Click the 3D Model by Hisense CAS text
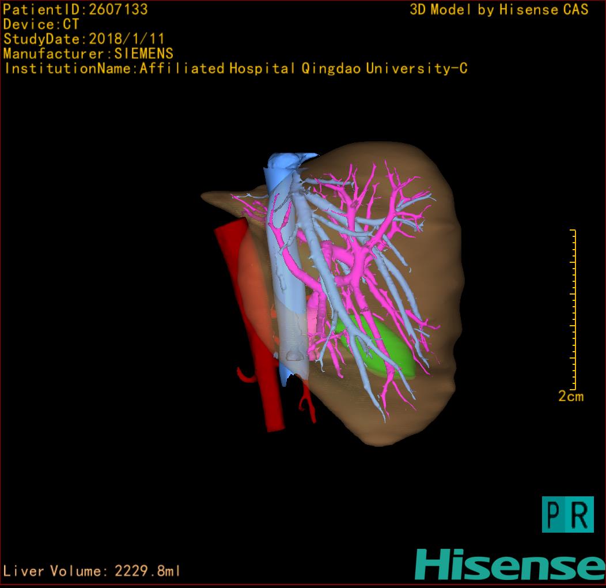606x588 pixels. point(499,10)
